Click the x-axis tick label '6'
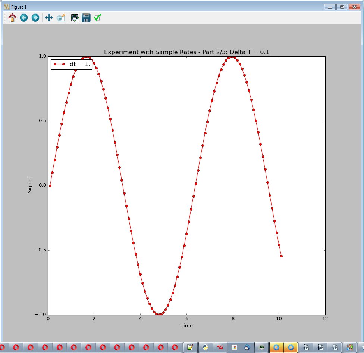 (186, 319)
